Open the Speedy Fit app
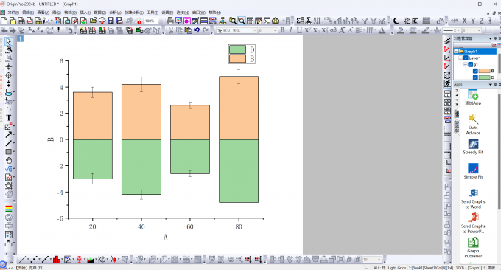Image resolution: width=501 pixels, height=270 pixels. pos(473,147)
